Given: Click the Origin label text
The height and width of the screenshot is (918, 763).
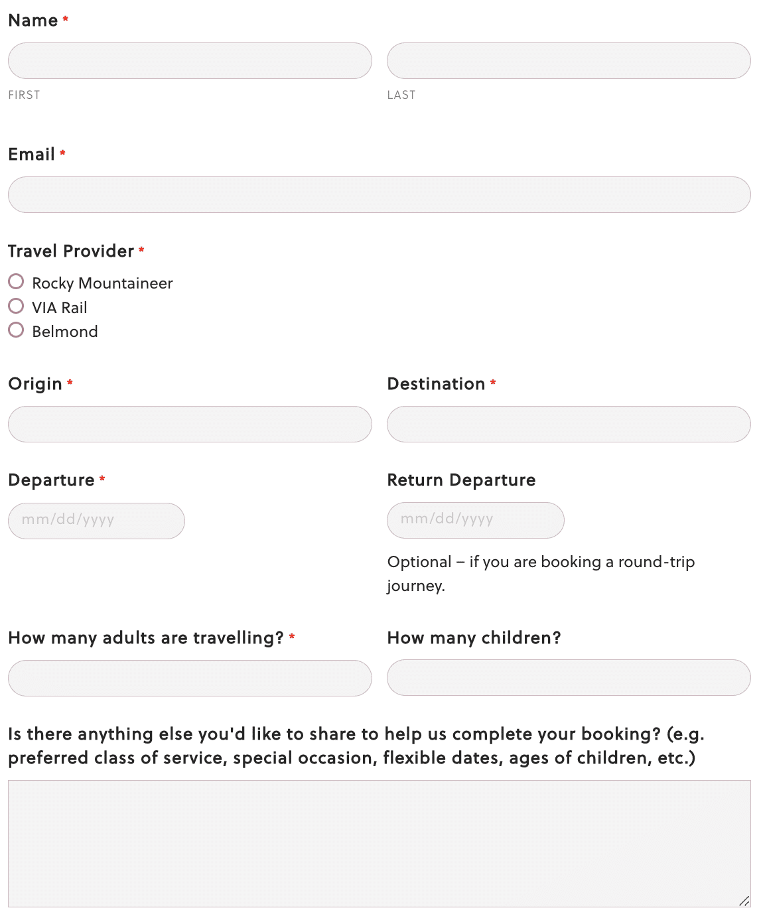Looking at the screenshot, I should 35,384.
